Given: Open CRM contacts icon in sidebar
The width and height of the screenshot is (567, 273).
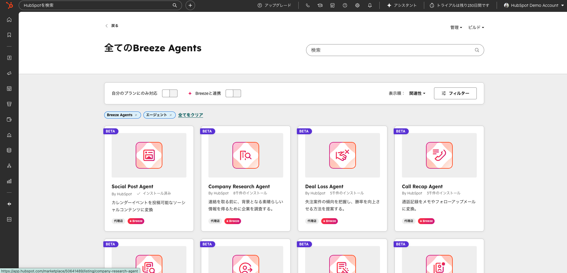Looking at the screenshot, I should pyautogui.click(x=9, y=58).
